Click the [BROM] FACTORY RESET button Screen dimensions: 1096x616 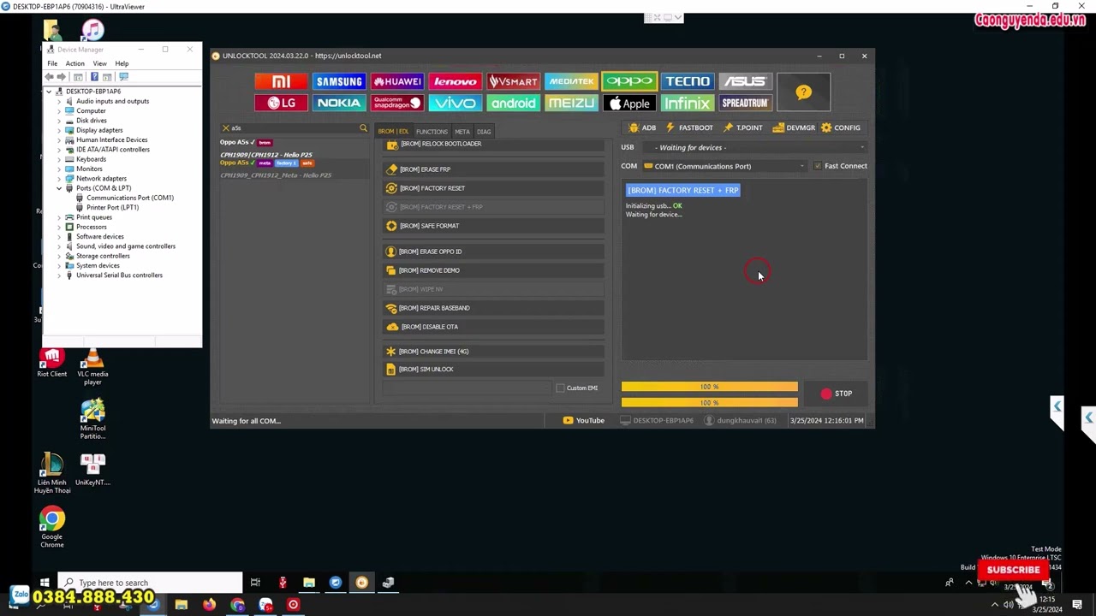(494, 188)
